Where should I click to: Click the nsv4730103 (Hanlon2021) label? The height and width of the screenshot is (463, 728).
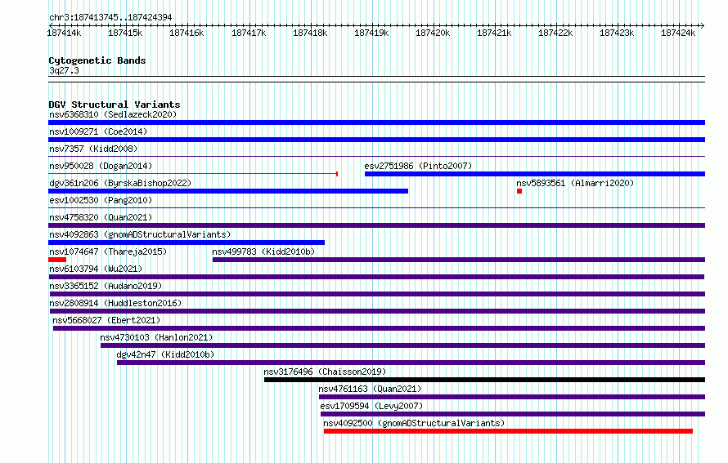click(x=156, y=337)
